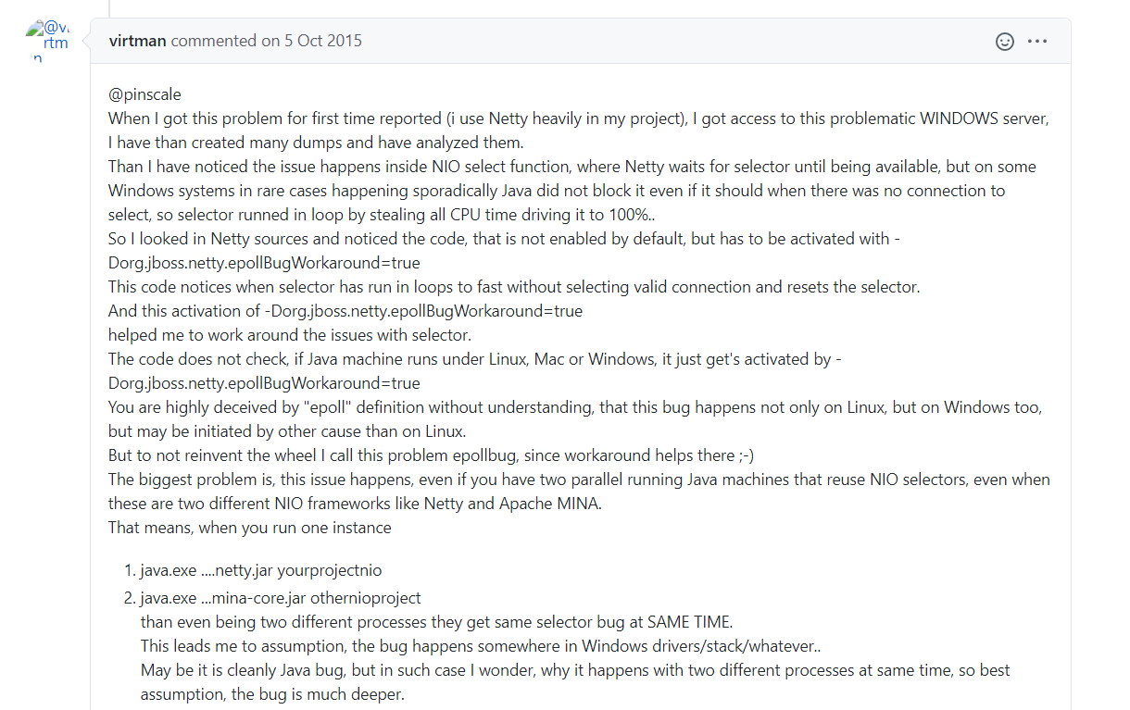Viewport: 1130px width, 710px height.
Task: Click the line 'And this activation of -Dorg.jboss.netty'
Action: pos(345,311)
